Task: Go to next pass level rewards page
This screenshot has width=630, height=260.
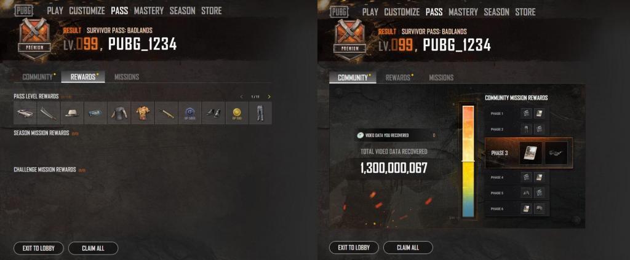Action: tap(269, 97)
